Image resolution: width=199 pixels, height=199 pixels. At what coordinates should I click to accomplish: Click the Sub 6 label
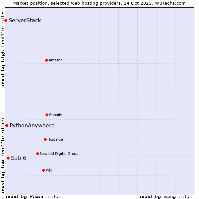19,158
